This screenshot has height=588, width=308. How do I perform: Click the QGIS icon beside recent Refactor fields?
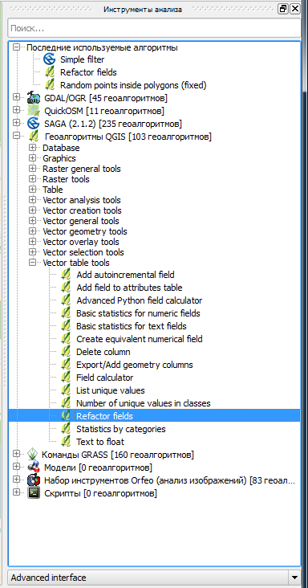point(50,72)
